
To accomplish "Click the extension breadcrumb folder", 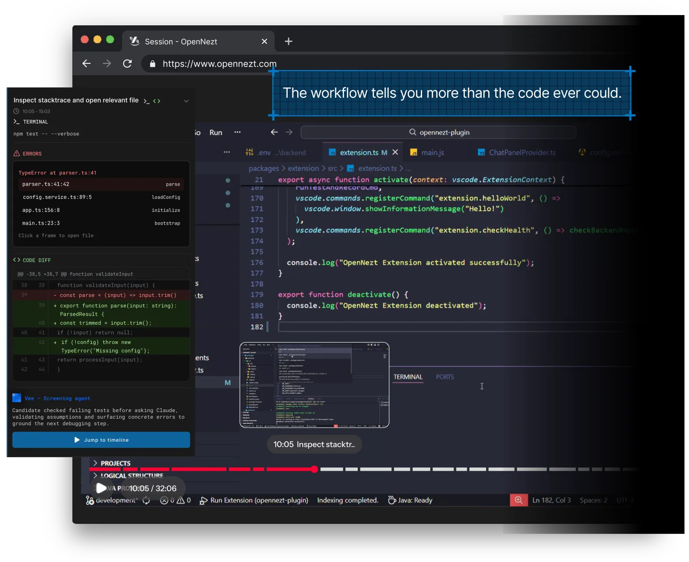I will point(303,168).
